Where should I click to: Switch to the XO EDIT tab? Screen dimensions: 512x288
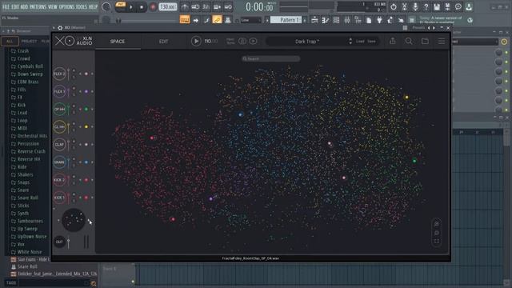point(163,42)
